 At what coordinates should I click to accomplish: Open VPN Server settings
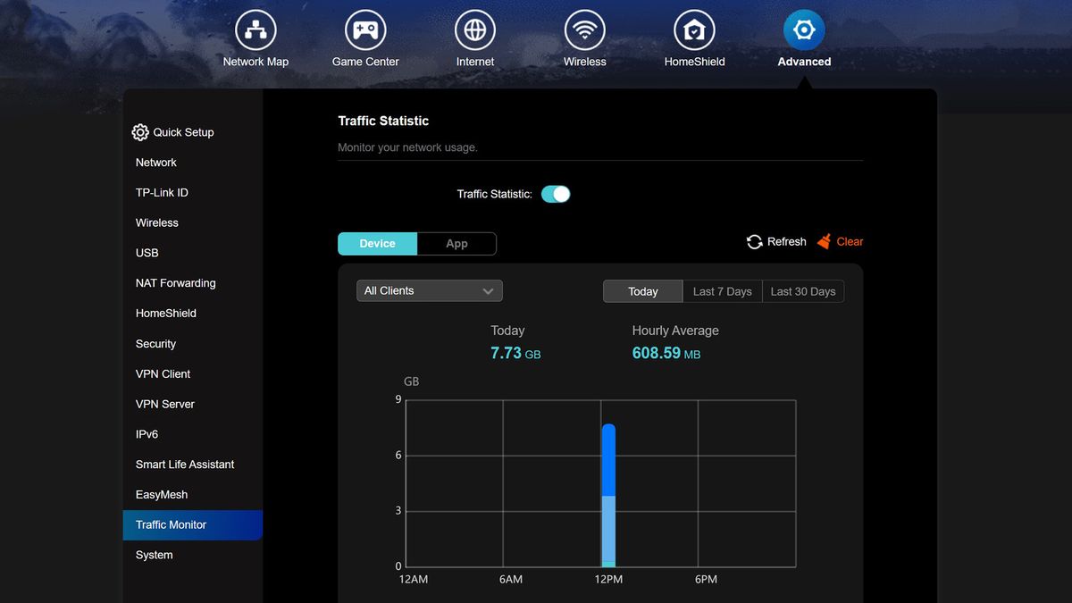pyautogui.click(x=164, y=404)
